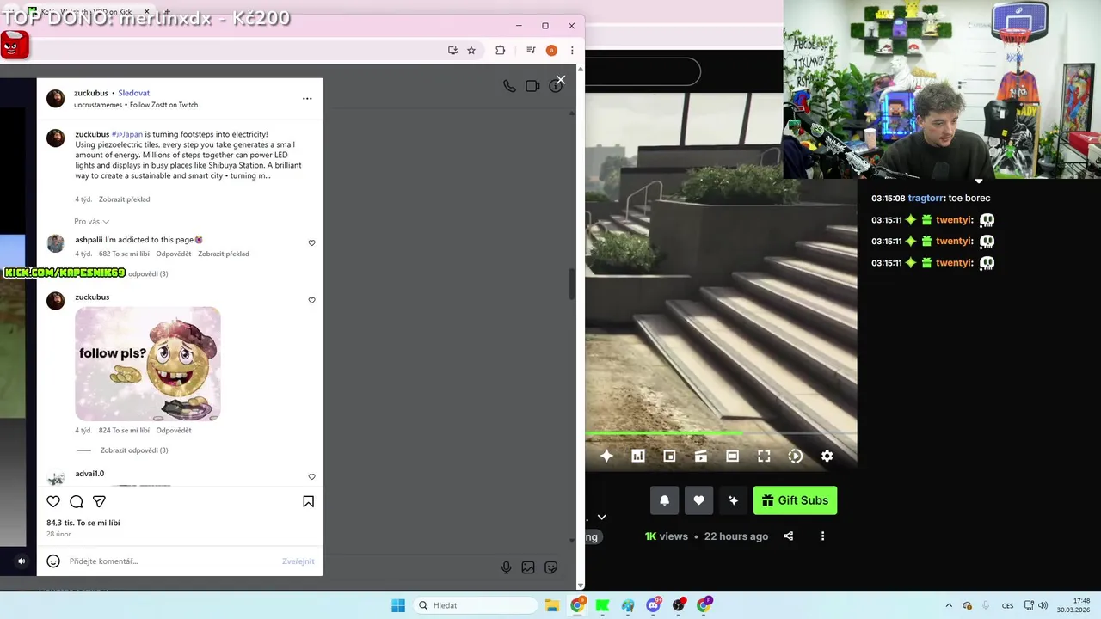Open the emoji picker in comment box

pyautogui.click(x=53, y=561)
